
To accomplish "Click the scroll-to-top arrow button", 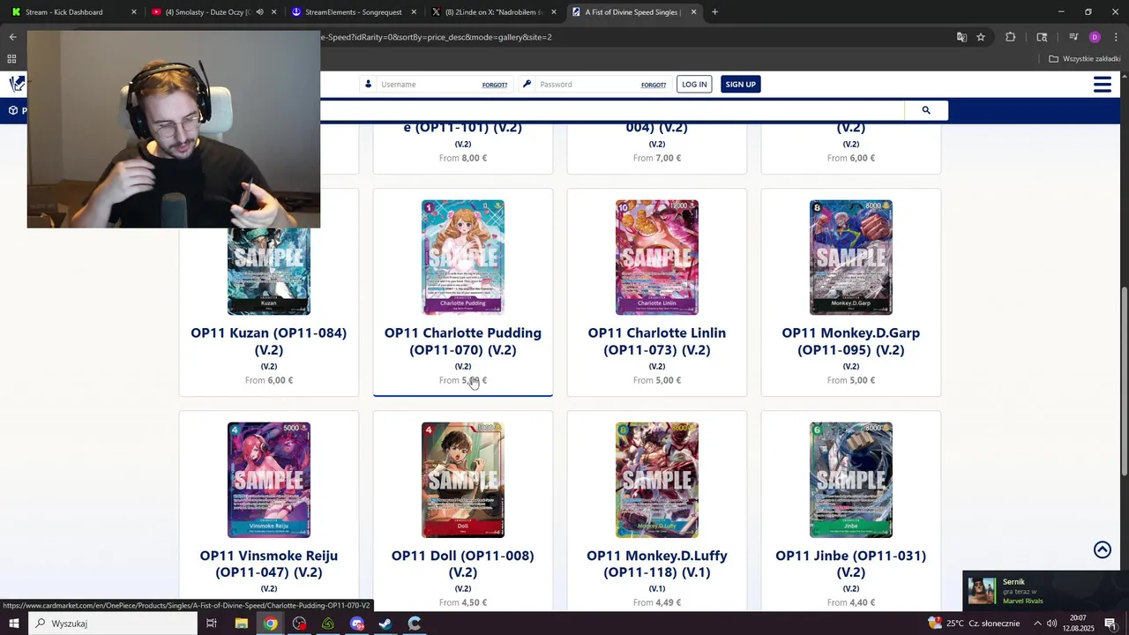I will (x=1103, y=549).
